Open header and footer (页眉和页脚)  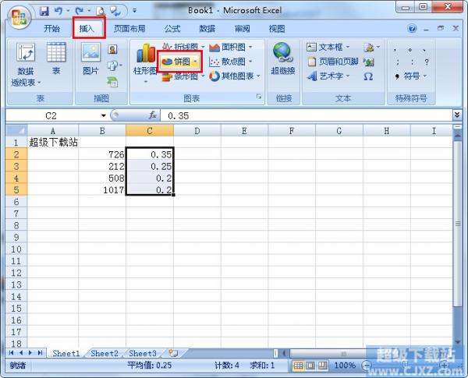(333, 62)
